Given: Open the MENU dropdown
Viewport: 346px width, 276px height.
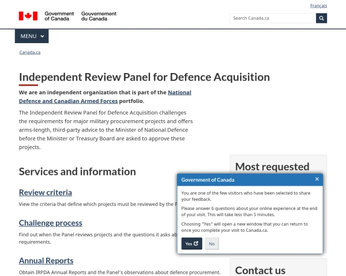Looking at the screenshot, I should (x=32, y=36).
